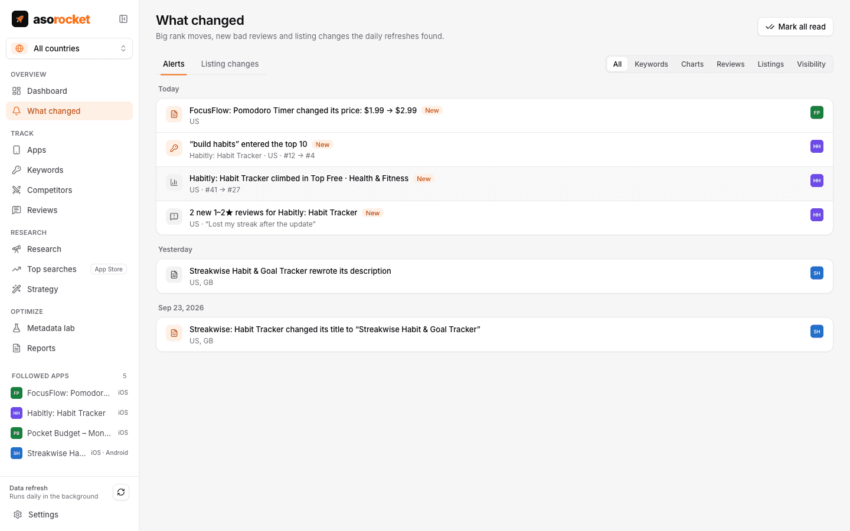The image size is (850, 531).
Task: Click the Strategy wand icon
Action: [x=17, y=289]
